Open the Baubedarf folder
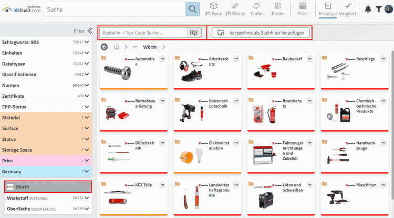Screen dimensions: 394x218 point(281,72)
